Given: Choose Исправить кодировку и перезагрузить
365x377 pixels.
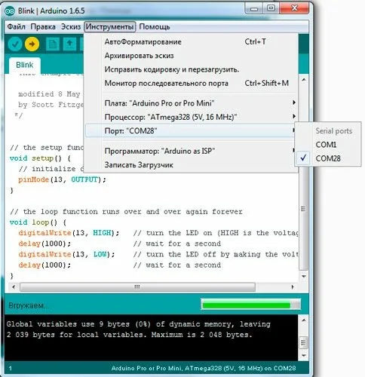Looking at the screenshot, I should [191, 69].
